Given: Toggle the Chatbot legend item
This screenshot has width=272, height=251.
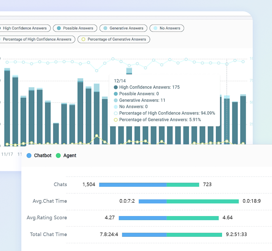Looking at the screenshot, I should (x=39, y=155).
